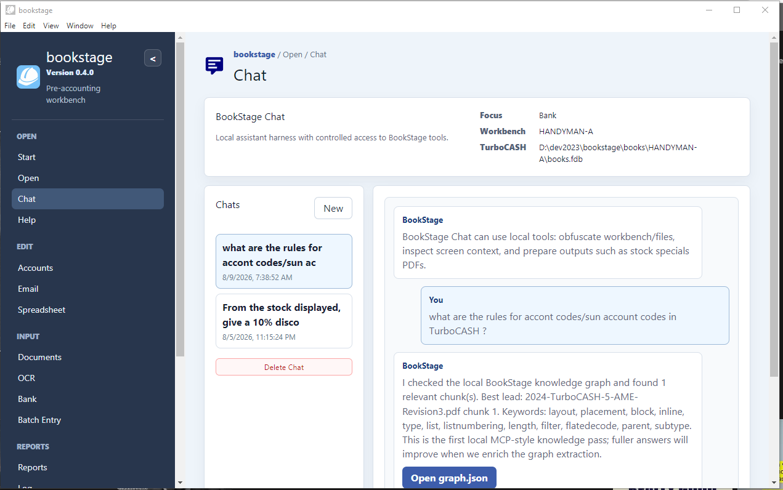This screenshot has height=490, width=783.
Task: Select the 'what are the rules for accont codes' chat
Action: pyautogui.click(x=284, y=261)
